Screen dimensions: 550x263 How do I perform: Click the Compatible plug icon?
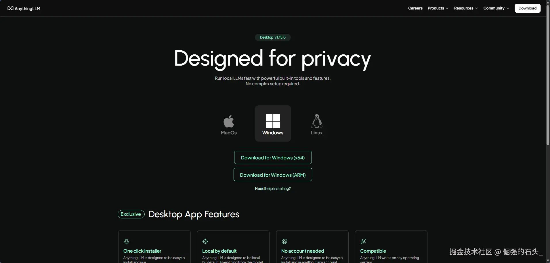pyautogui.click(x=363, y=241)
